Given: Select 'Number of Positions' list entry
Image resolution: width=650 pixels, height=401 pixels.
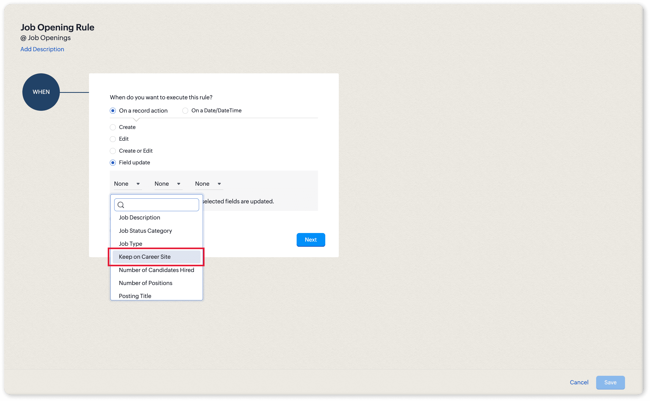Looking at the screenshot, I should 146,283.
